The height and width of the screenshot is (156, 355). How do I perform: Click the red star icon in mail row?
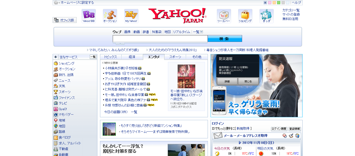pos(285,136)
